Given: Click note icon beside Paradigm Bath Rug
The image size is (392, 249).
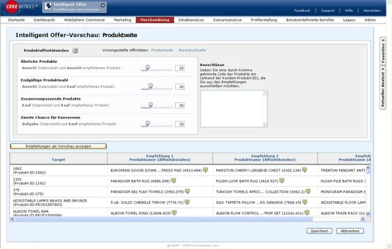Looking at the screenshot, I should (174, 181).
